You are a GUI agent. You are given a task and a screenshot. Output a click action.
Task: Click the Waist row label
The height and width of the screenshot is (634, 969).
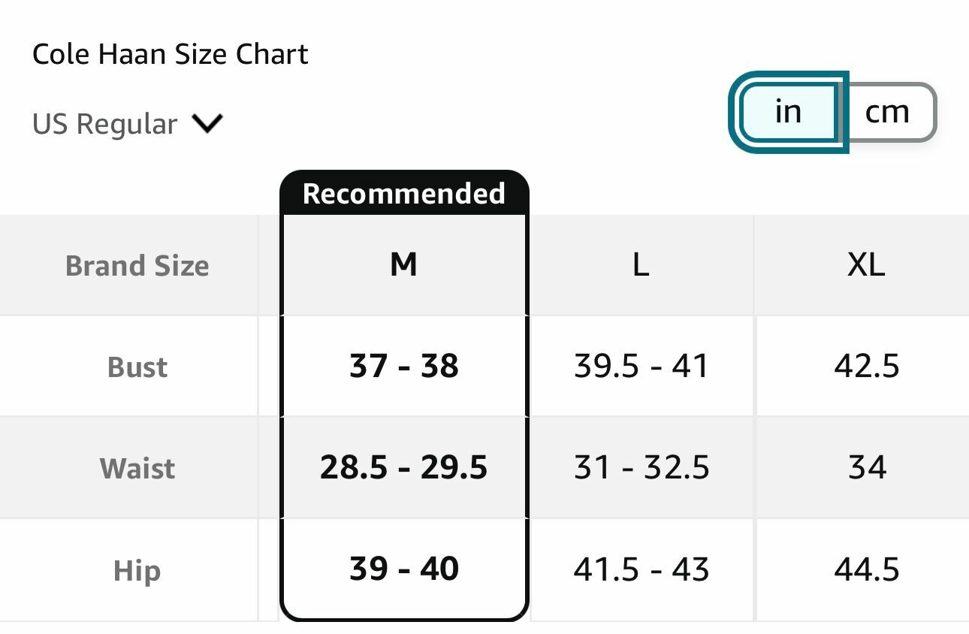[137, 468]
